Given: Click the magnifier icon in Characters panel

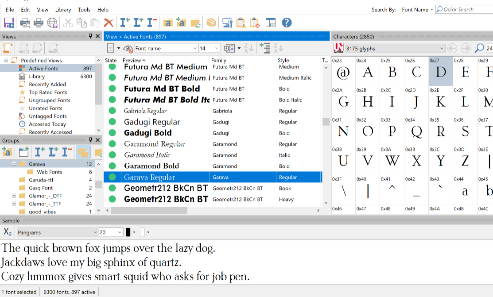Looking at the screenshot, I should pyautogui.click(x=479, y=48).
